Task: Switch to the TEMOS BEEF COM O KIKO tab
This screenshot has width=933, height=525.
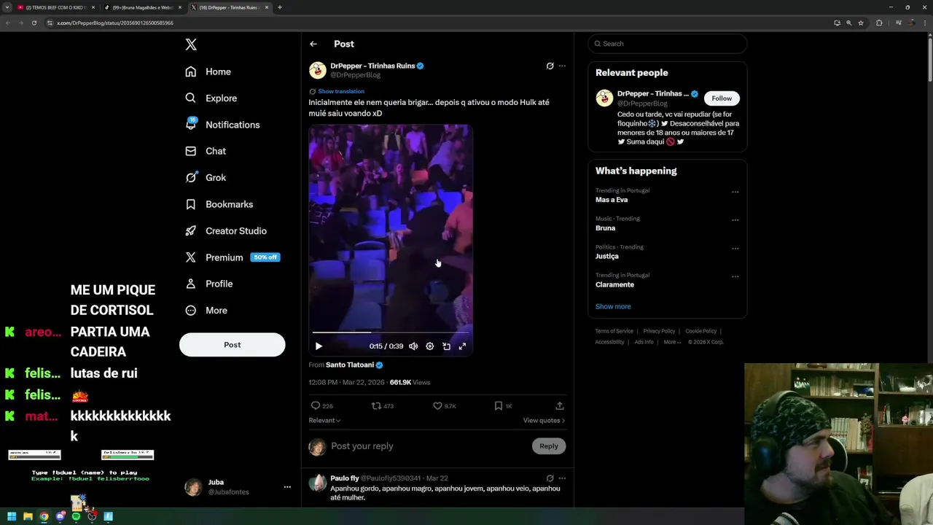Action: click(56, 7)
